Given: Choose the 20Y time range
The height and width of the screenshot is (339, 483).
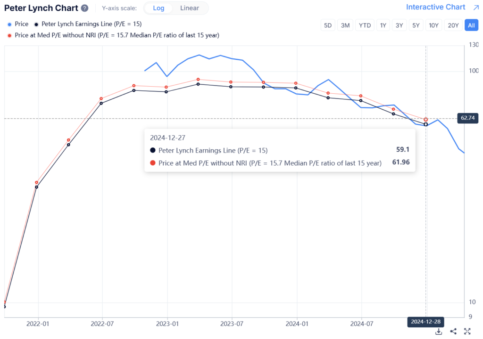Looking at the screenshot, I should [453, 25].
